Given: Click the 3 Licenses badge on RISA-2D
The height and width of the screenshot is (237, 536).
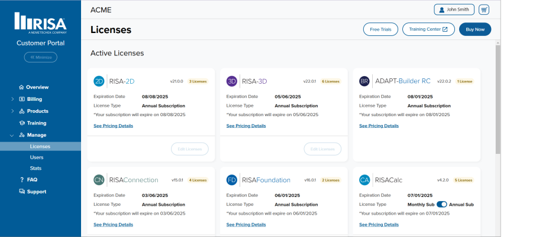Looking at the screenshot, I should [198, 81].
